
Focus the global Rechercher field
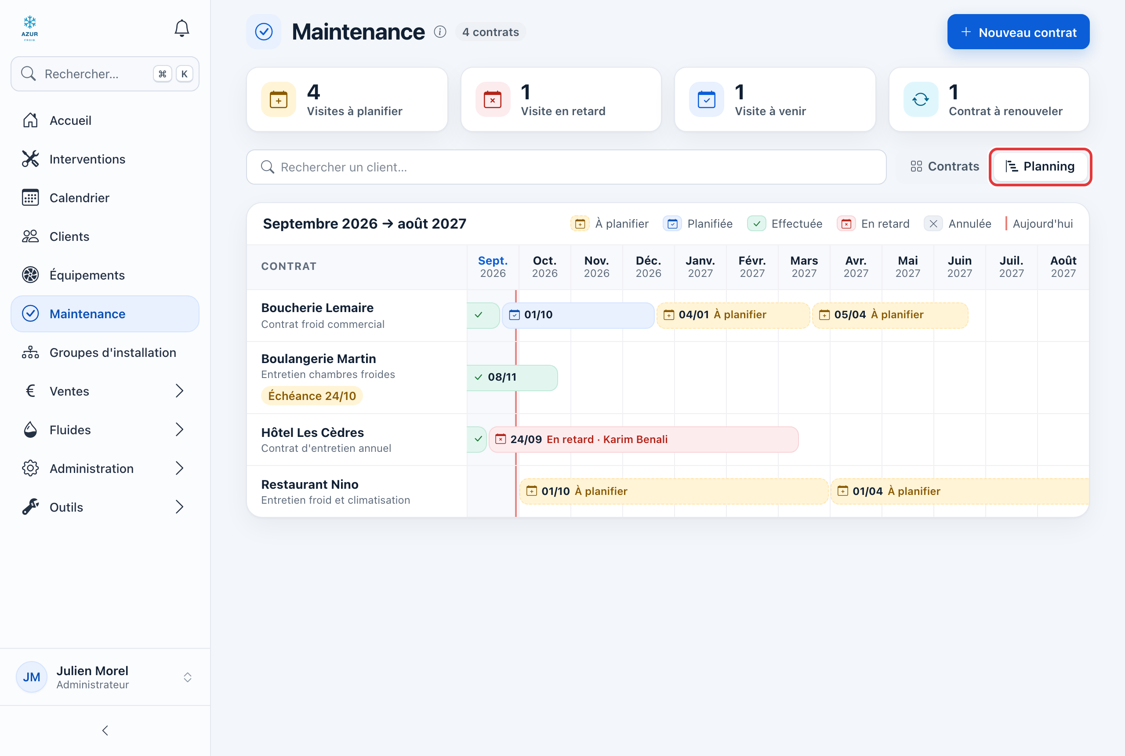(x=105, y=74)
